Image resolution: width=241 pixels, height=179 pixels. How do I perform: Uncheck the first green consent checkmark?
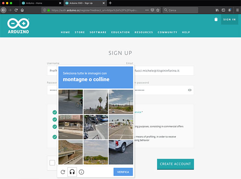click(55, 112)
